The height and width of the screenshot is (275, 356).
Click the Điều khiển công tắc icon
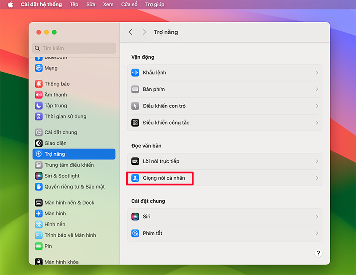pyautogui.click(x=135, y=123)
